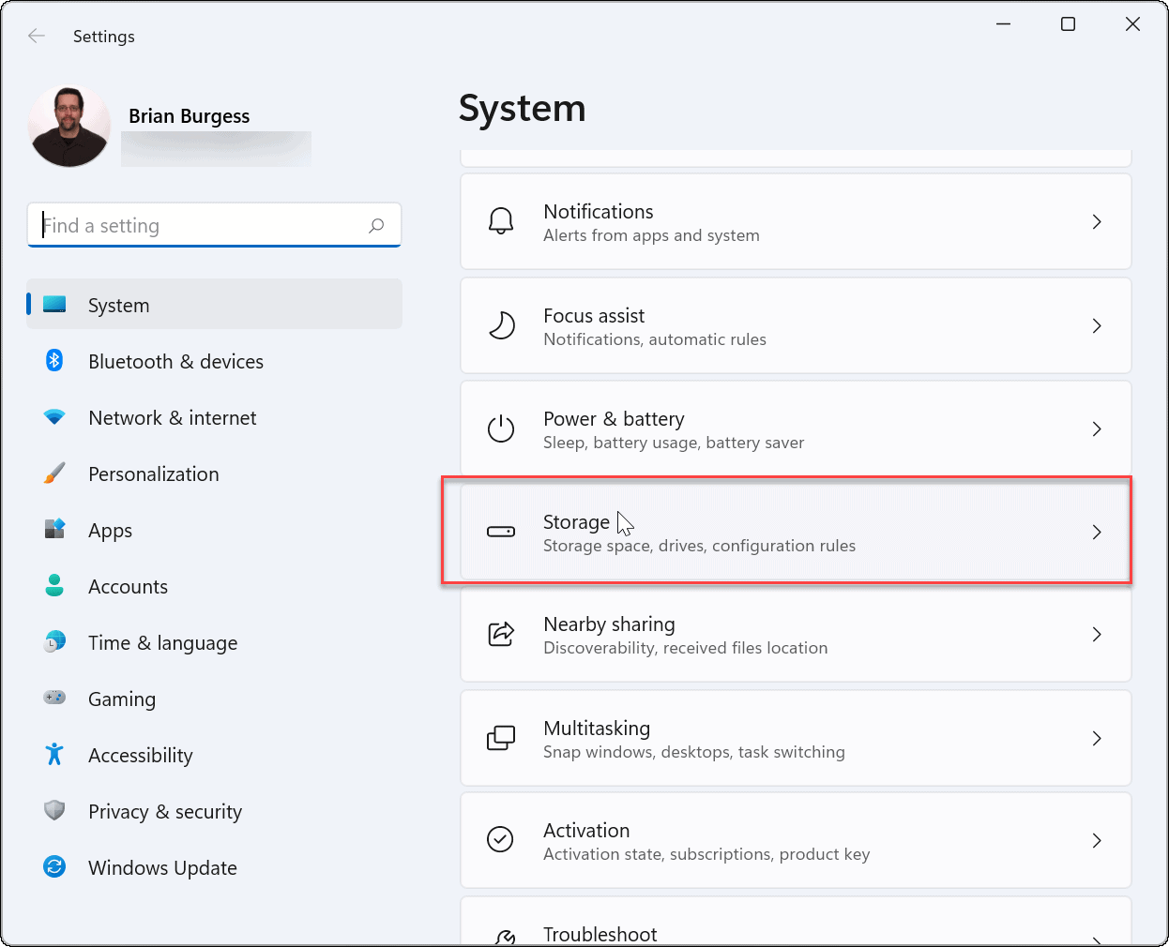Open the Apps settings category

(x=215, y=530)
